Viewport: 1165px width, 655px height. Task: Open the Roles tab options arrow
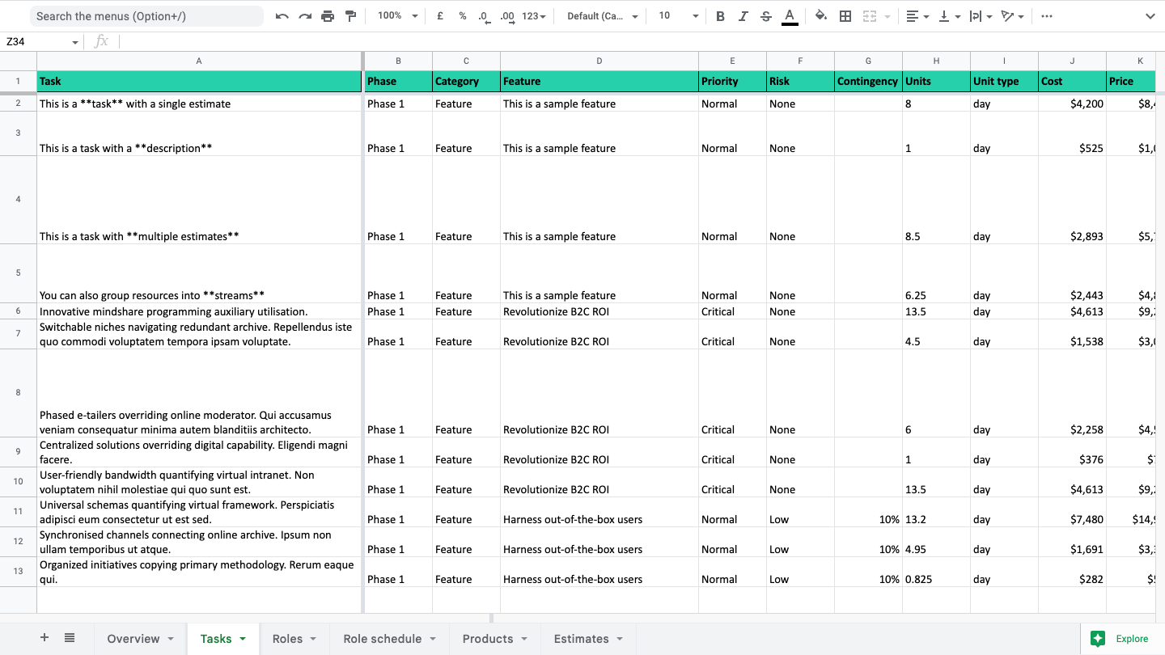click(313, 639)
